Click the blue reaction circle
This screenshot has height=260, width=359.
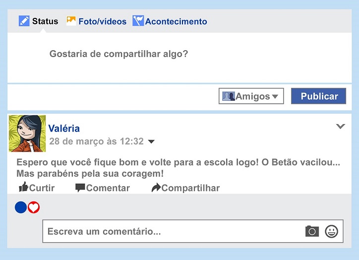(x=21, y=207)
